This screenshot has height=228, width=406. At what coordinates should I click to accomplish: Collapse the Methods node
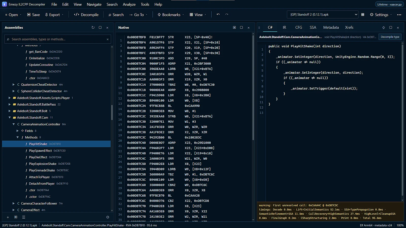click(18, 137)
